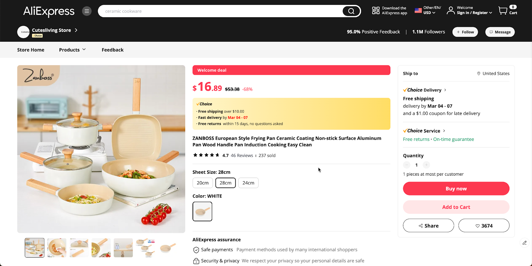Add product to wishlist via heart button
Image resolution: width=532 pixels, height=266 pixels.
[483, 225]
